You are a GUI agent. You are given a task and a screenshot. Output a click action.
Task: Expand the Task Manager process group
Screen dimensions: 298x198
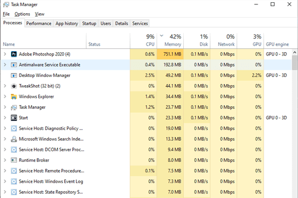[5, 107]
